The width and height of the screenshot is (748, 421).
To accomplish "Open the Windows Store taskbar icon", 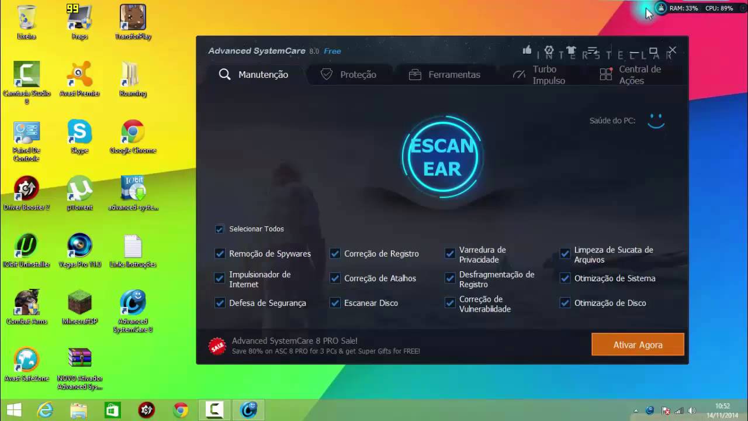I will [113, 410].
